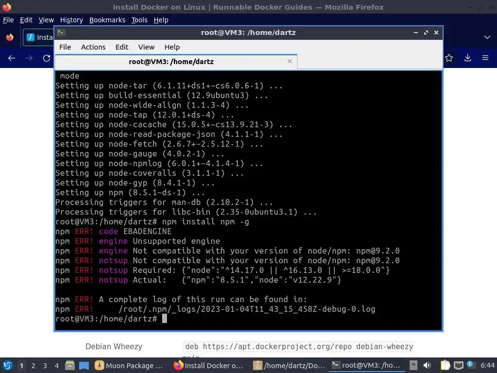This screenshot has height=373, width=497.
Task: Switch to workspace 3
Action: [45, 366]
